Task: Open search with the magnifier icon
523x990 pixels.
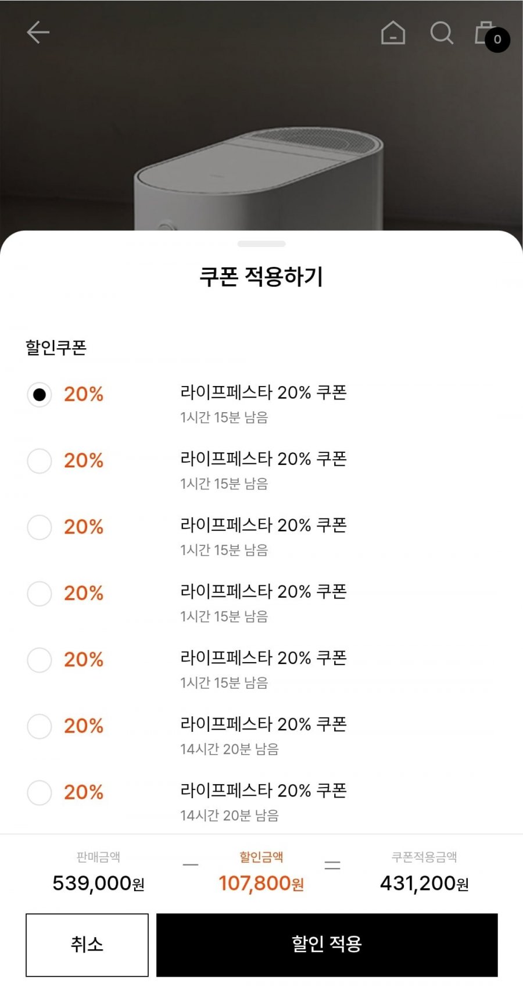Action: click(x=441, y=33)
